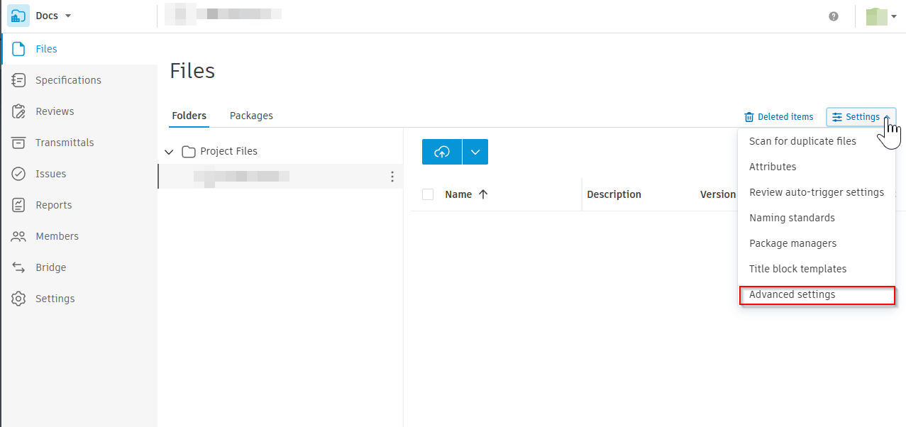
Task: Click the Members people icon
Action: pos(18,236)
